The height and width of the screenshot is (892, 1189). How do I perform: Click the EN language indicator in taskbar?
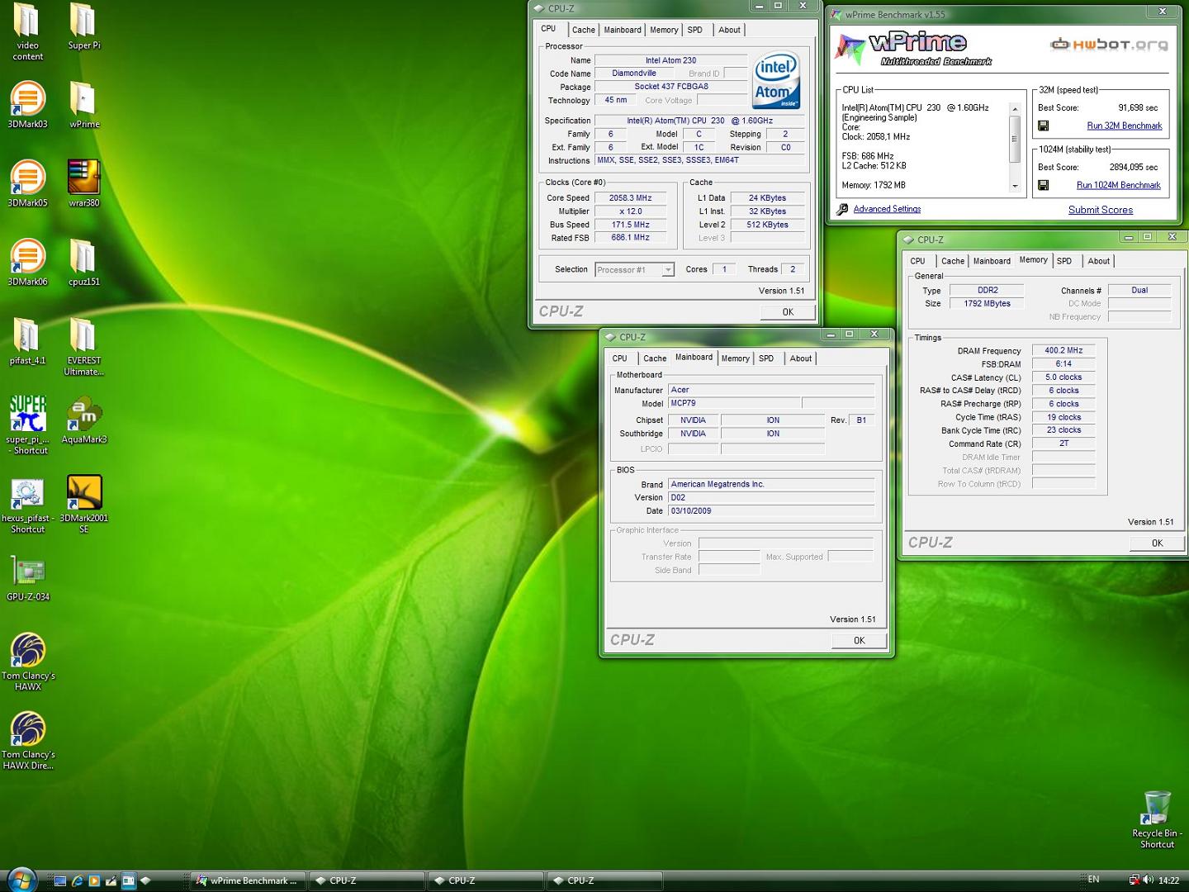[x=1093, y=880]
